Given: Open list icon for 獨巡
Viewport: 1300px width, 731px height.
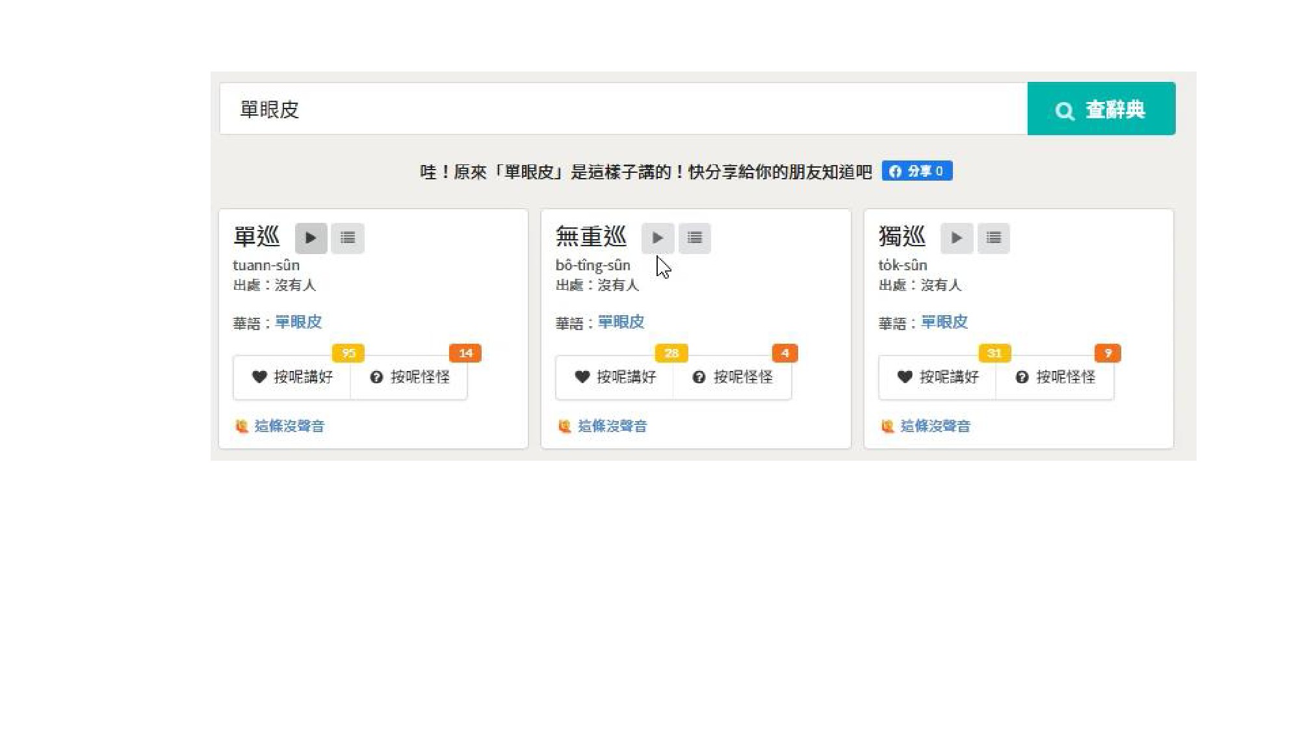Looking at the screenshot, I should tap(993, 238).
